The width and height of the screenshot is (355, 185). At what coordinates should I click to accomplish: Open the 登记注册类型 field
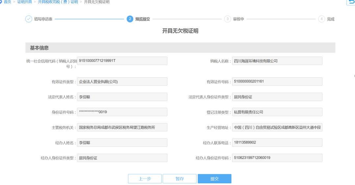tap(277, 112)
